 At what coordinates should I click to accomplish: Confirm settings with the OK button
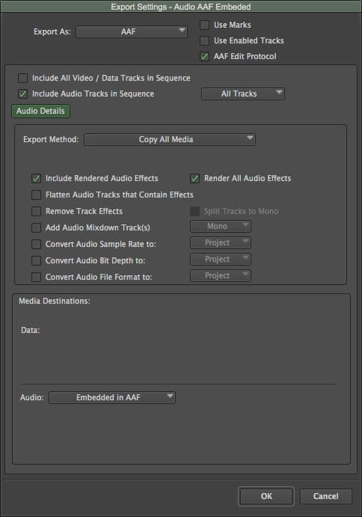coord(266,496)
